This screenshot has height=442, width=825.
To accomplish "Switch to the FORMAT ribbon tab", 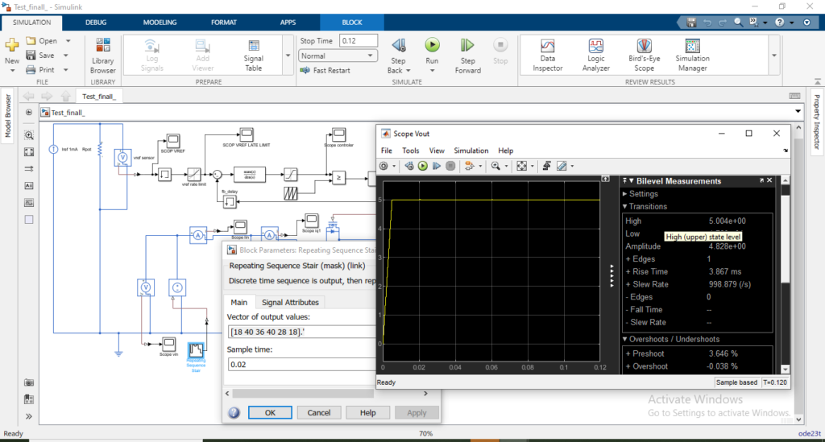I will (x=224, y=23).
